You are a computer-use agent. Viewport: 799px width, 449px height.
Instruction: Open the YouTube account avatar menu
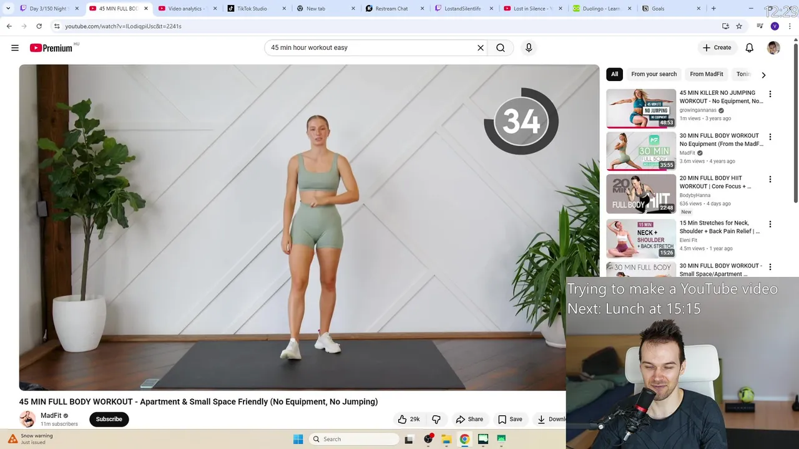click(773, 47)
